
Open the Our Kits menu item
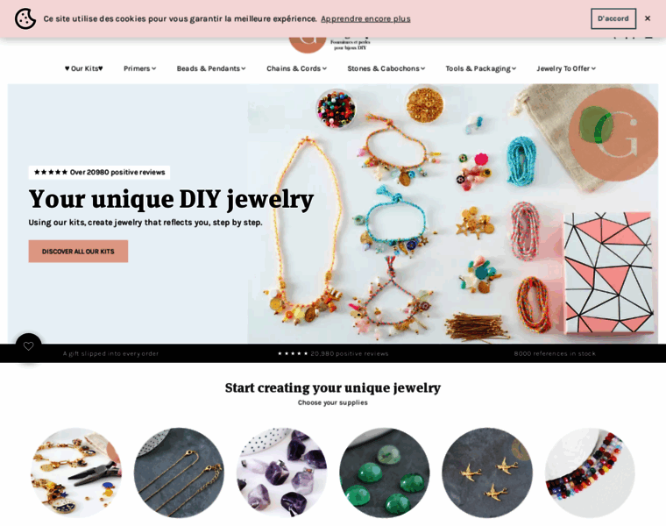click(83, 68)
